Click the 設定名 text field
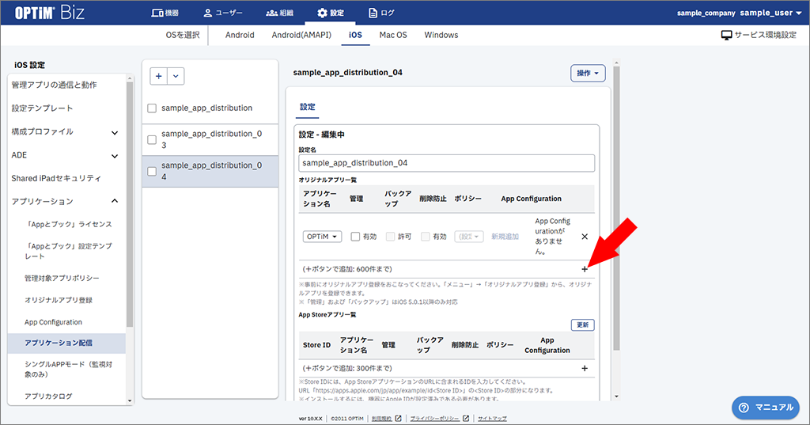The width and height of the screenshot is (810, 425). 446,163
